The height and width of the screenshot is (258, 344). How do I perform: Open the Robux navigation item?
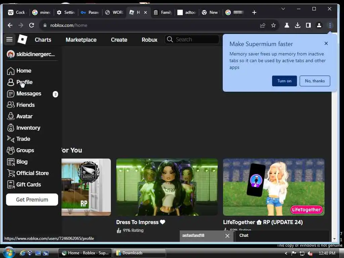click(x=149, y=40)
